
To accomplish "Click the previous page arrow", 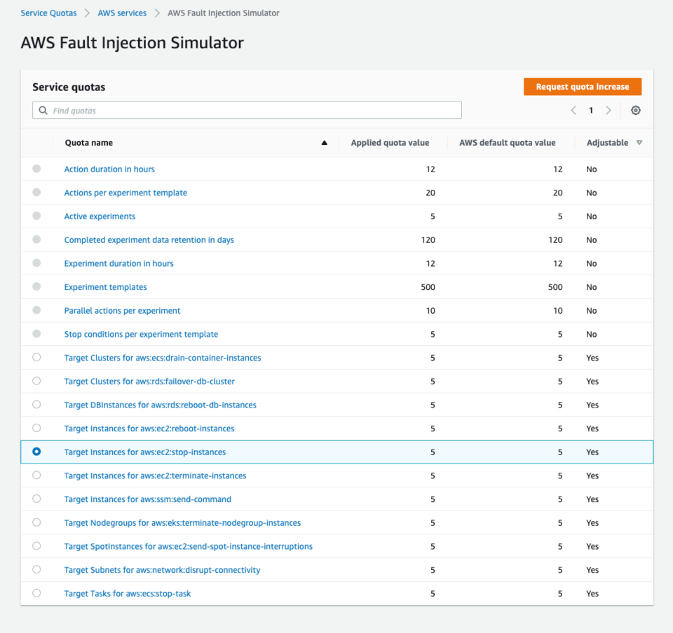I will click(573, 110).
